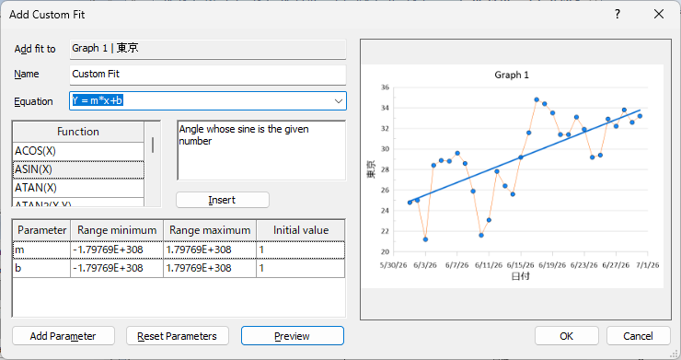Edit Range maximum for parameter b

click(210, 268)
